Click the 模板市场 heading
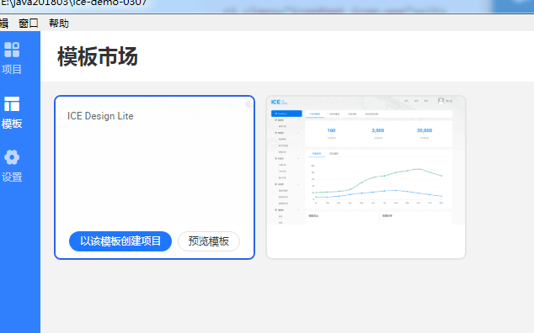 click(98, 56)
